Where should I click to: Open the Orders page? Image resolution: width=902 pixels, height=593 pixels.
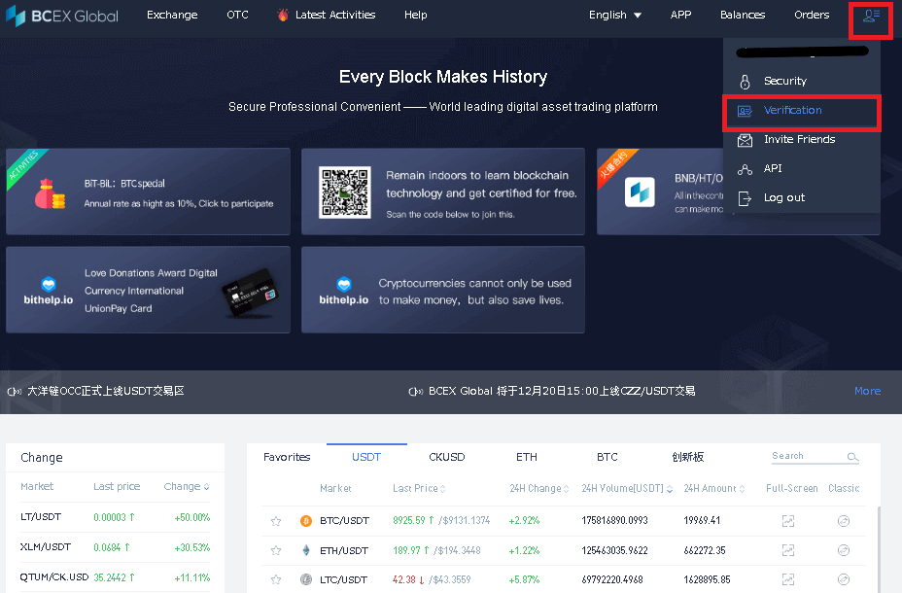tap(812, 15)
